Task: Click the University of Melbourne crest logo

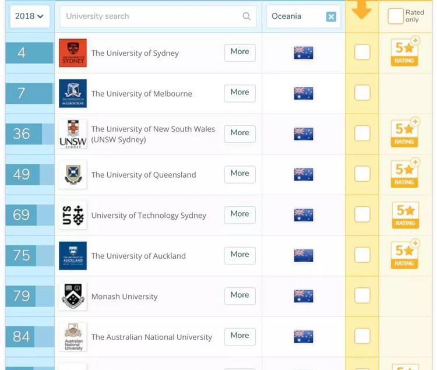Action: pos(73,93)
